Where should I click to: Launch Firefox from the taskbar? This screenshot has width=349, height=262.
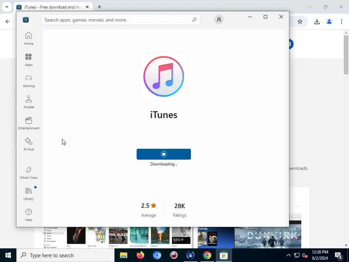tap(140, 255)
